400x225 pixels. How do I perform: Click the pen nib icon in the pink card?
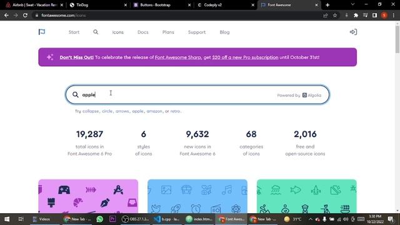pyautogui.click(x=105, y=202)
